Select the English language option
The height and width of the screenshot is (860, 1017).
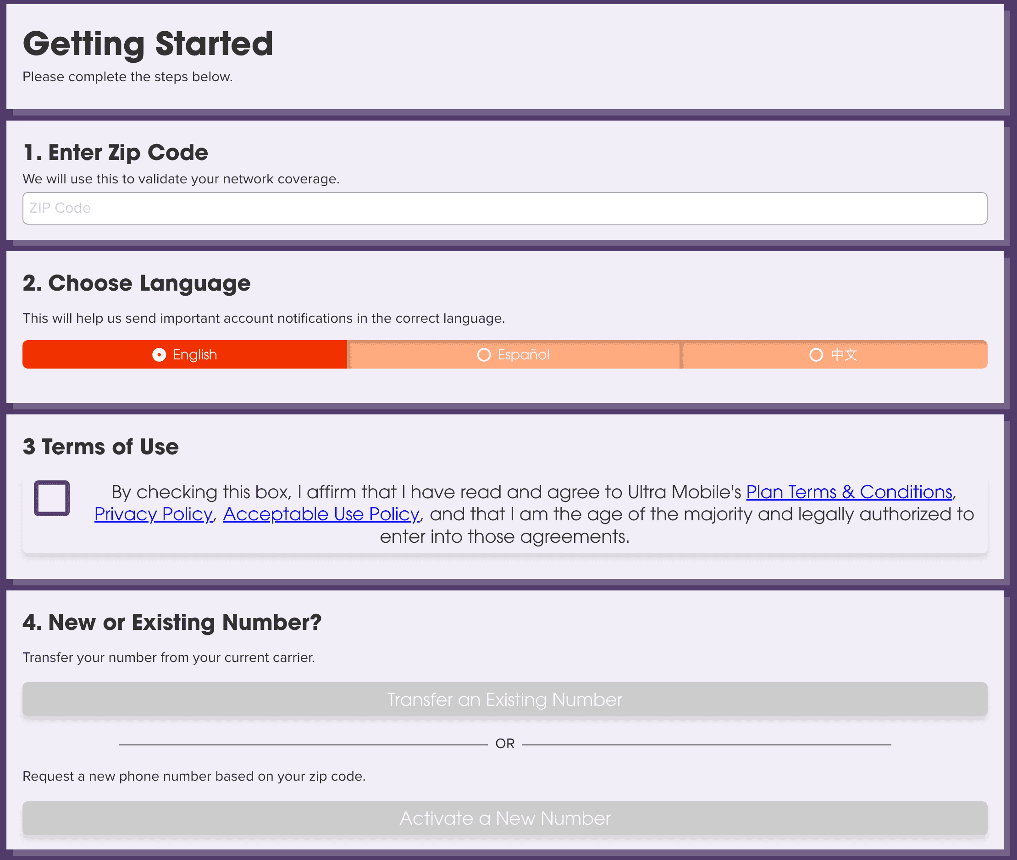coord(185,354)
